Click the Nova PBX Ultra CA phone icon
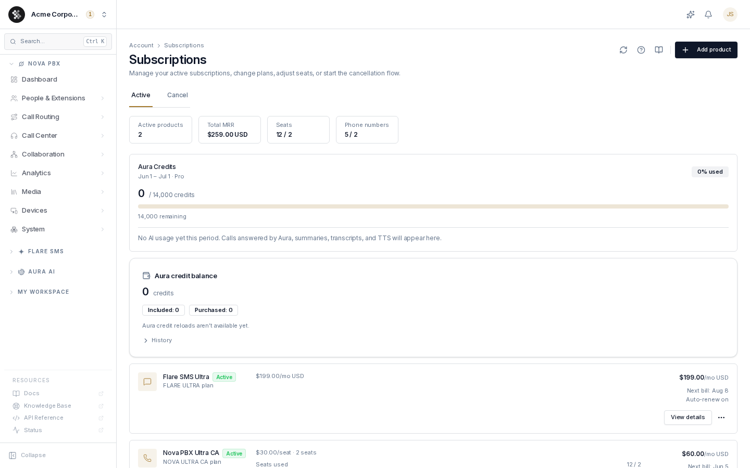The height and width of the screenshot is (468, 750). 147,458
